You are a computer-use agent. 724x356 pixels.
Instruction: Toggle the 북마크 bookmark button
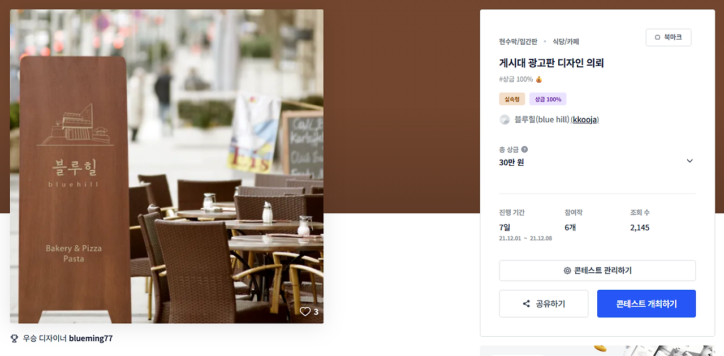click(669, 37)
